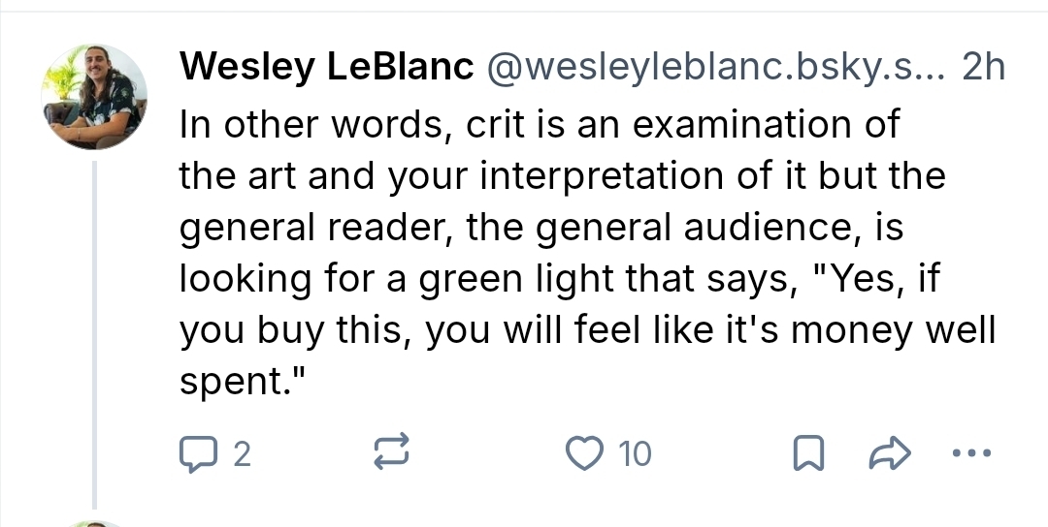This screenshot has height=527, width=1048.
Task: Click the like count of 10
Action: [x=635, y=453]
